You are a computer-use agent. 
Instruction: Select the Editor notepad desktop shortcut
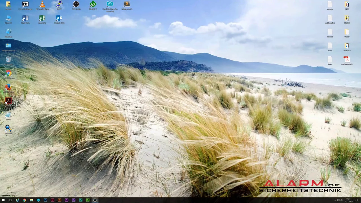click(8, 116)
